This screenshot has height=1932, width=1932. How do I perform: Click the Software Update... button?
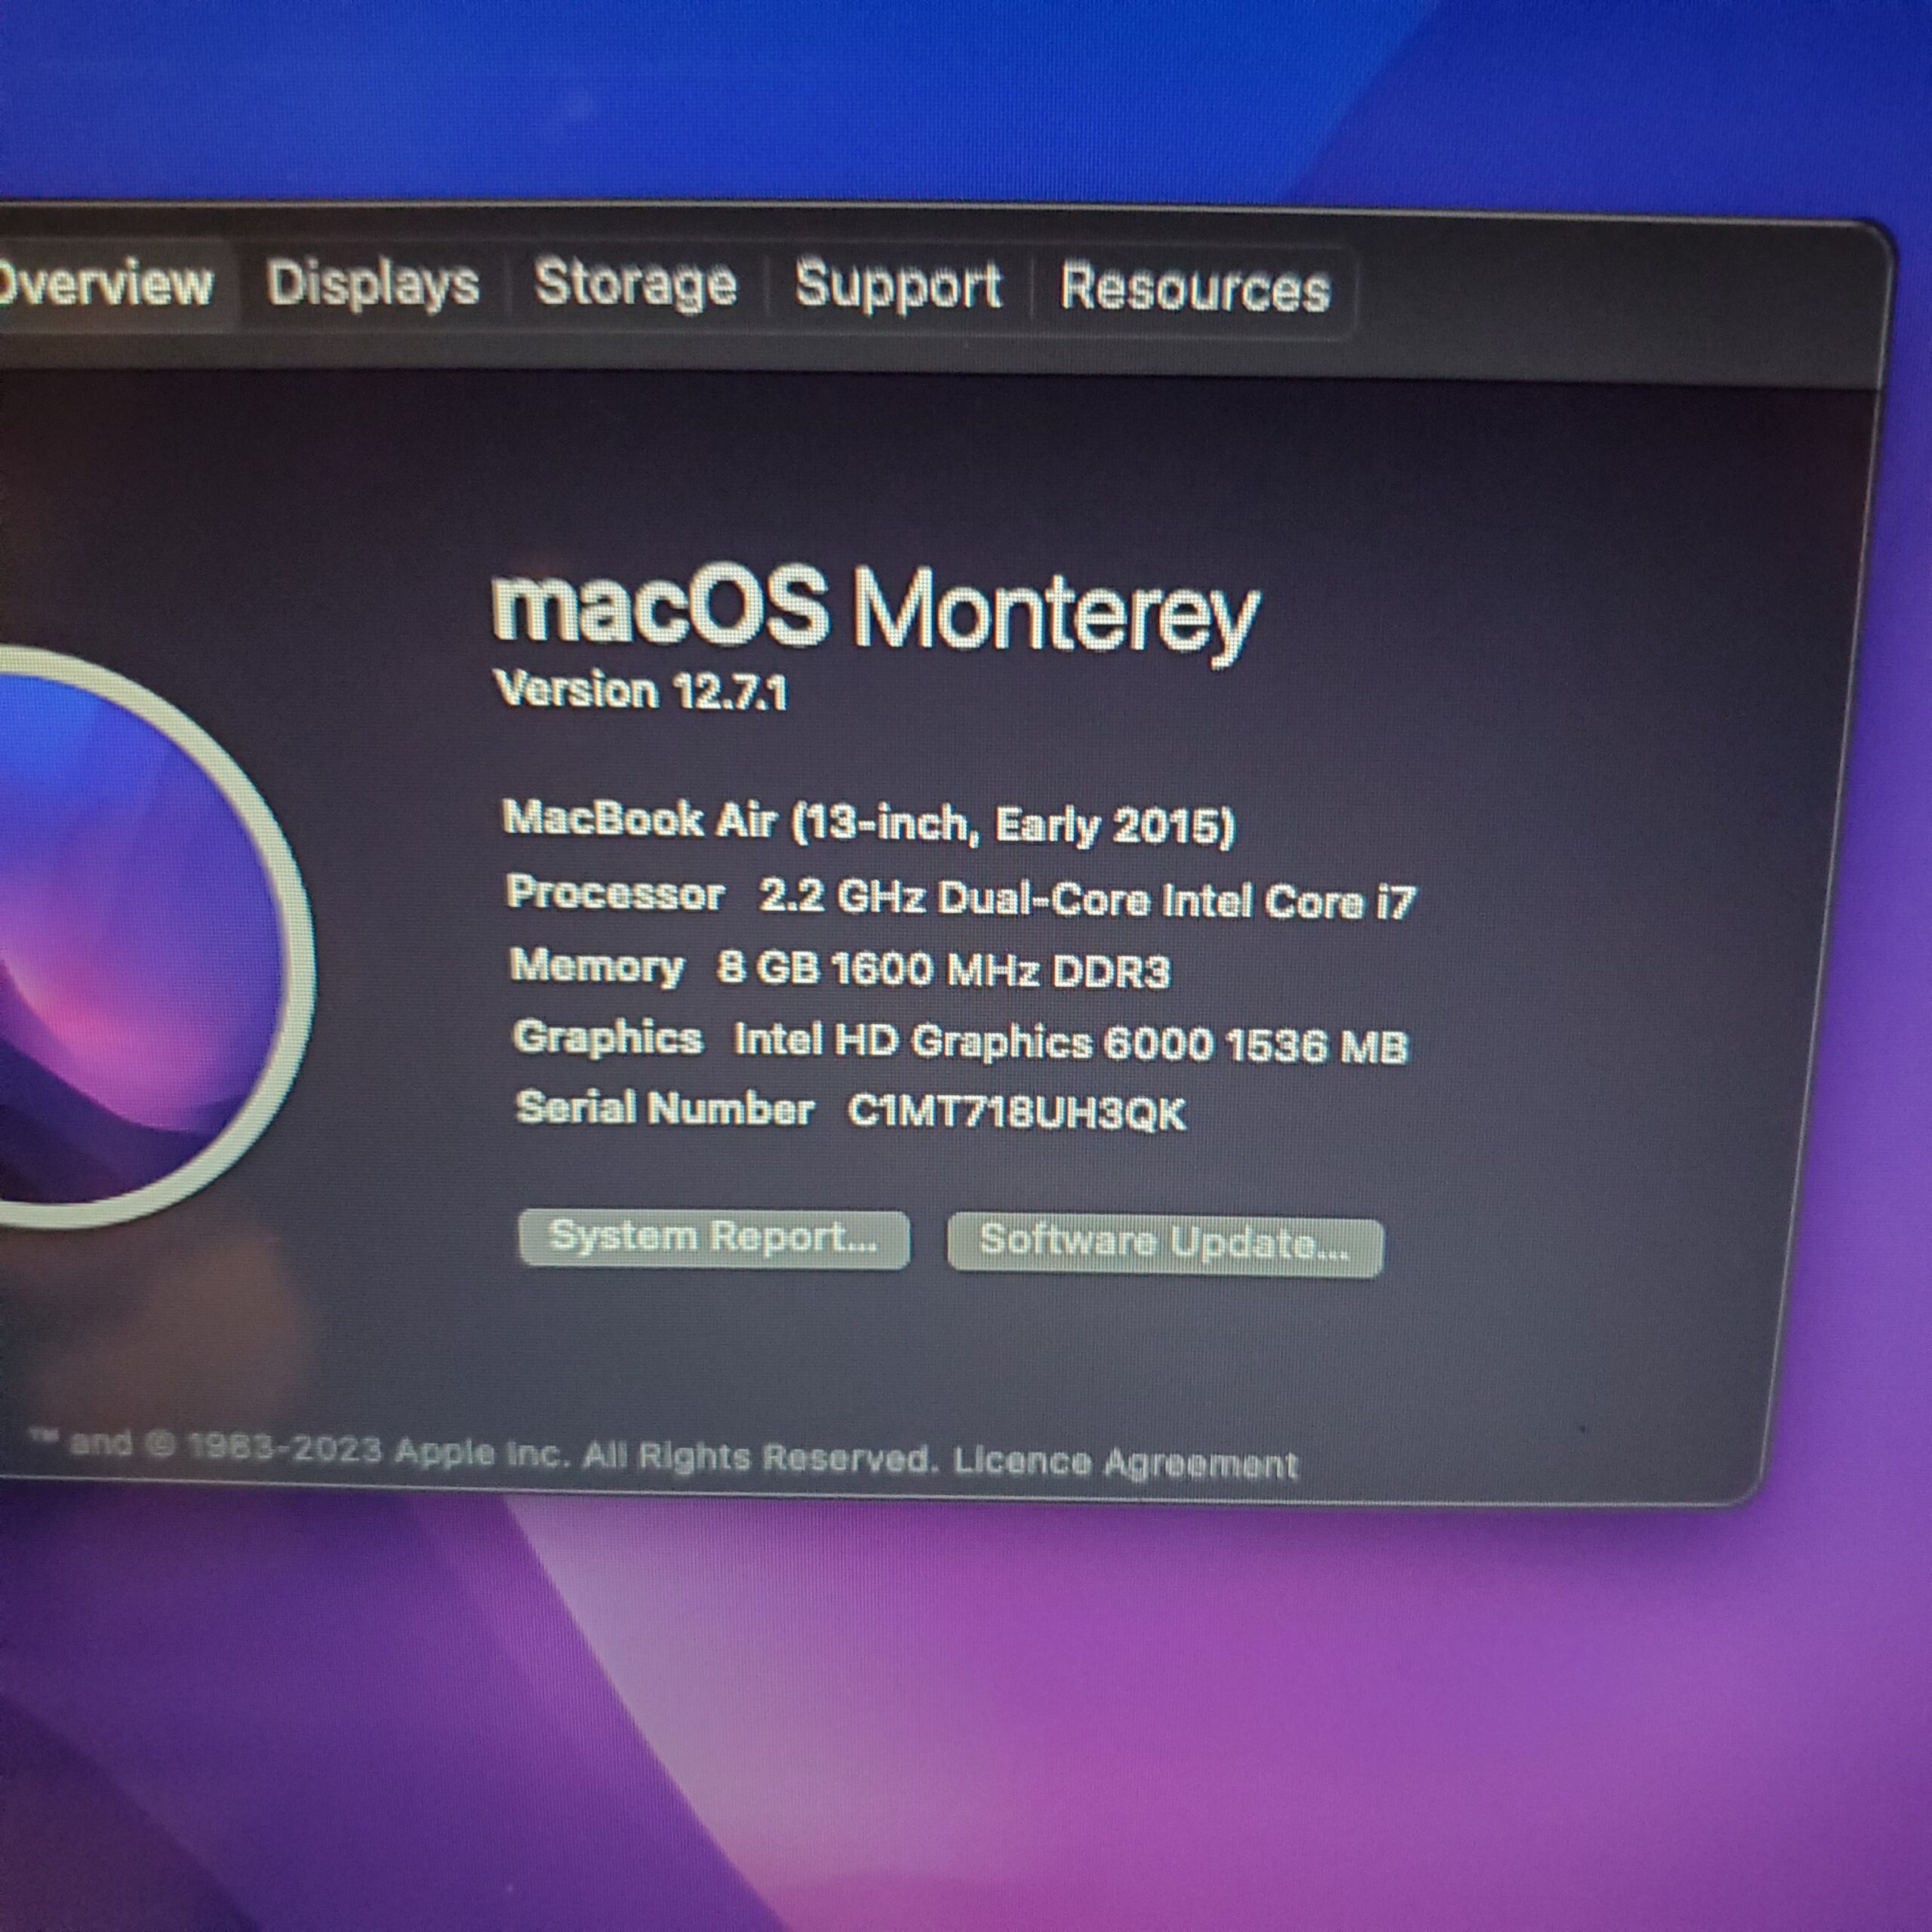(1165, 1245)
